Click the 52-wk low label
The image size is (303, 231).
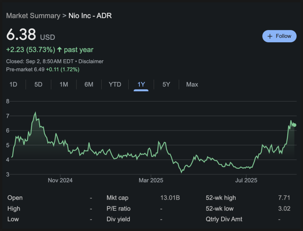[220, 209]
